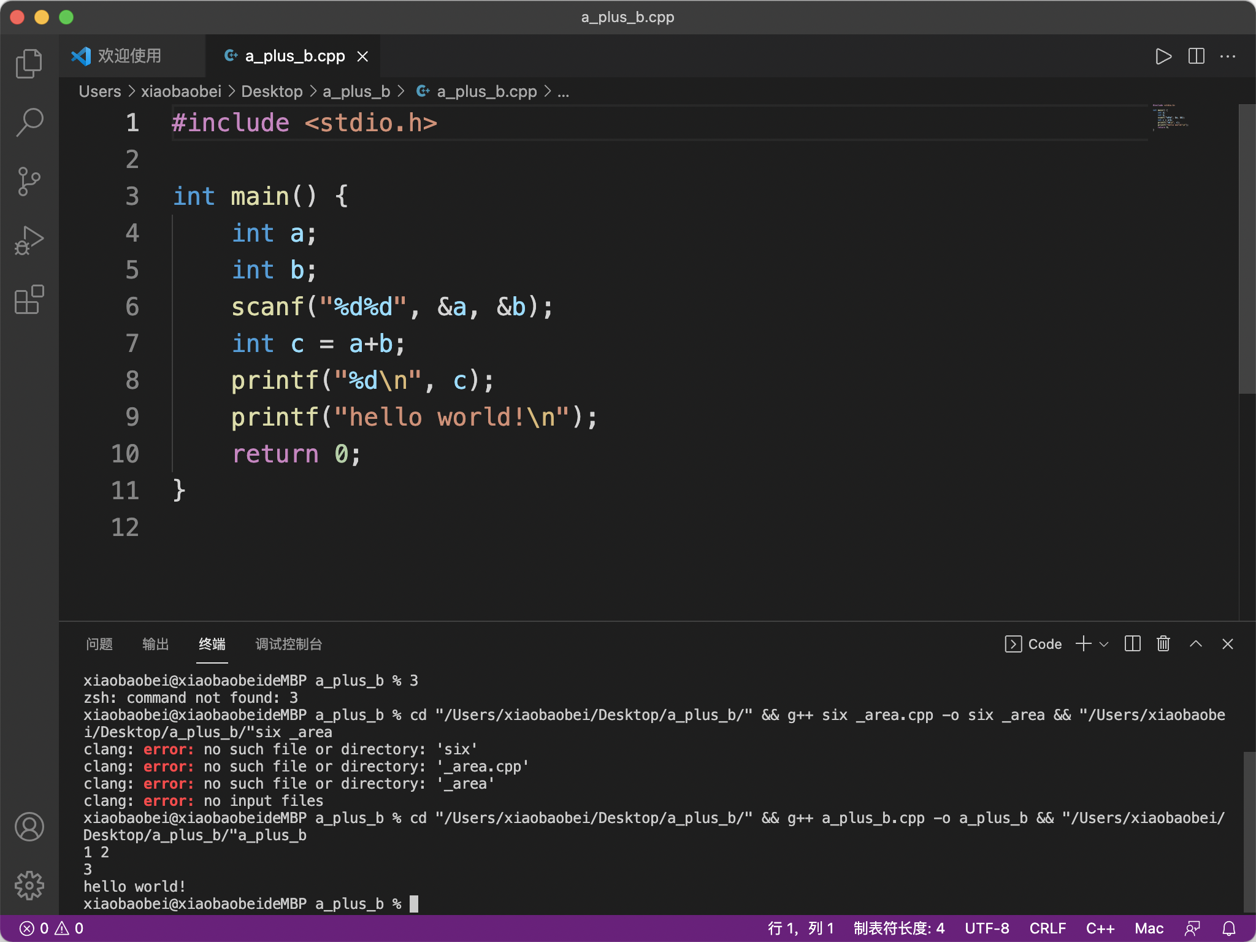Open the Source Control view
This screenshot has width=1256, height=942.
click(x=29, y=181)
